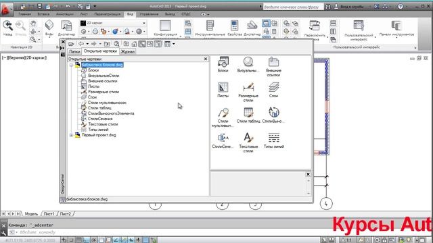Click Переключить окна switch windows tool
433x243 pixels.
click(x=315, y=29)
